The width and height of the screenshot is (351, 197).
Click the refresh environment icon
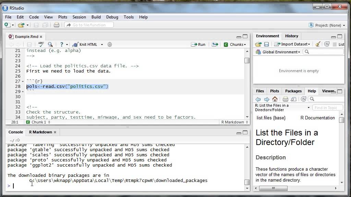click(327, 44)
